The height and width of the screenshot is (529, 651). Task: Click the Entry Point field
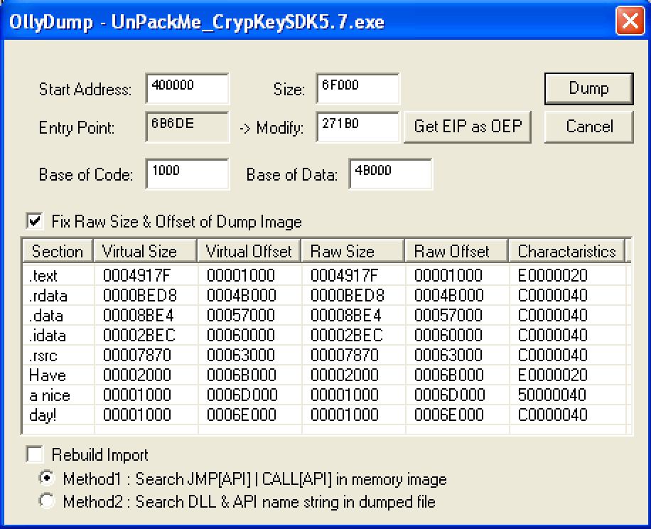[187, 127]
